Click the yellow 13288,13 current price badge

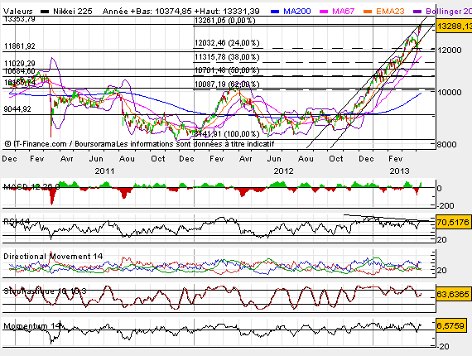(454, 26)
